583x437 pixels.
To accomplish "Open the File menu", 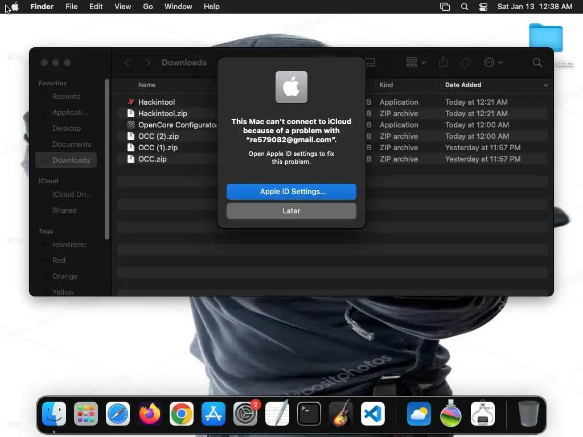I will pos(71,7).
